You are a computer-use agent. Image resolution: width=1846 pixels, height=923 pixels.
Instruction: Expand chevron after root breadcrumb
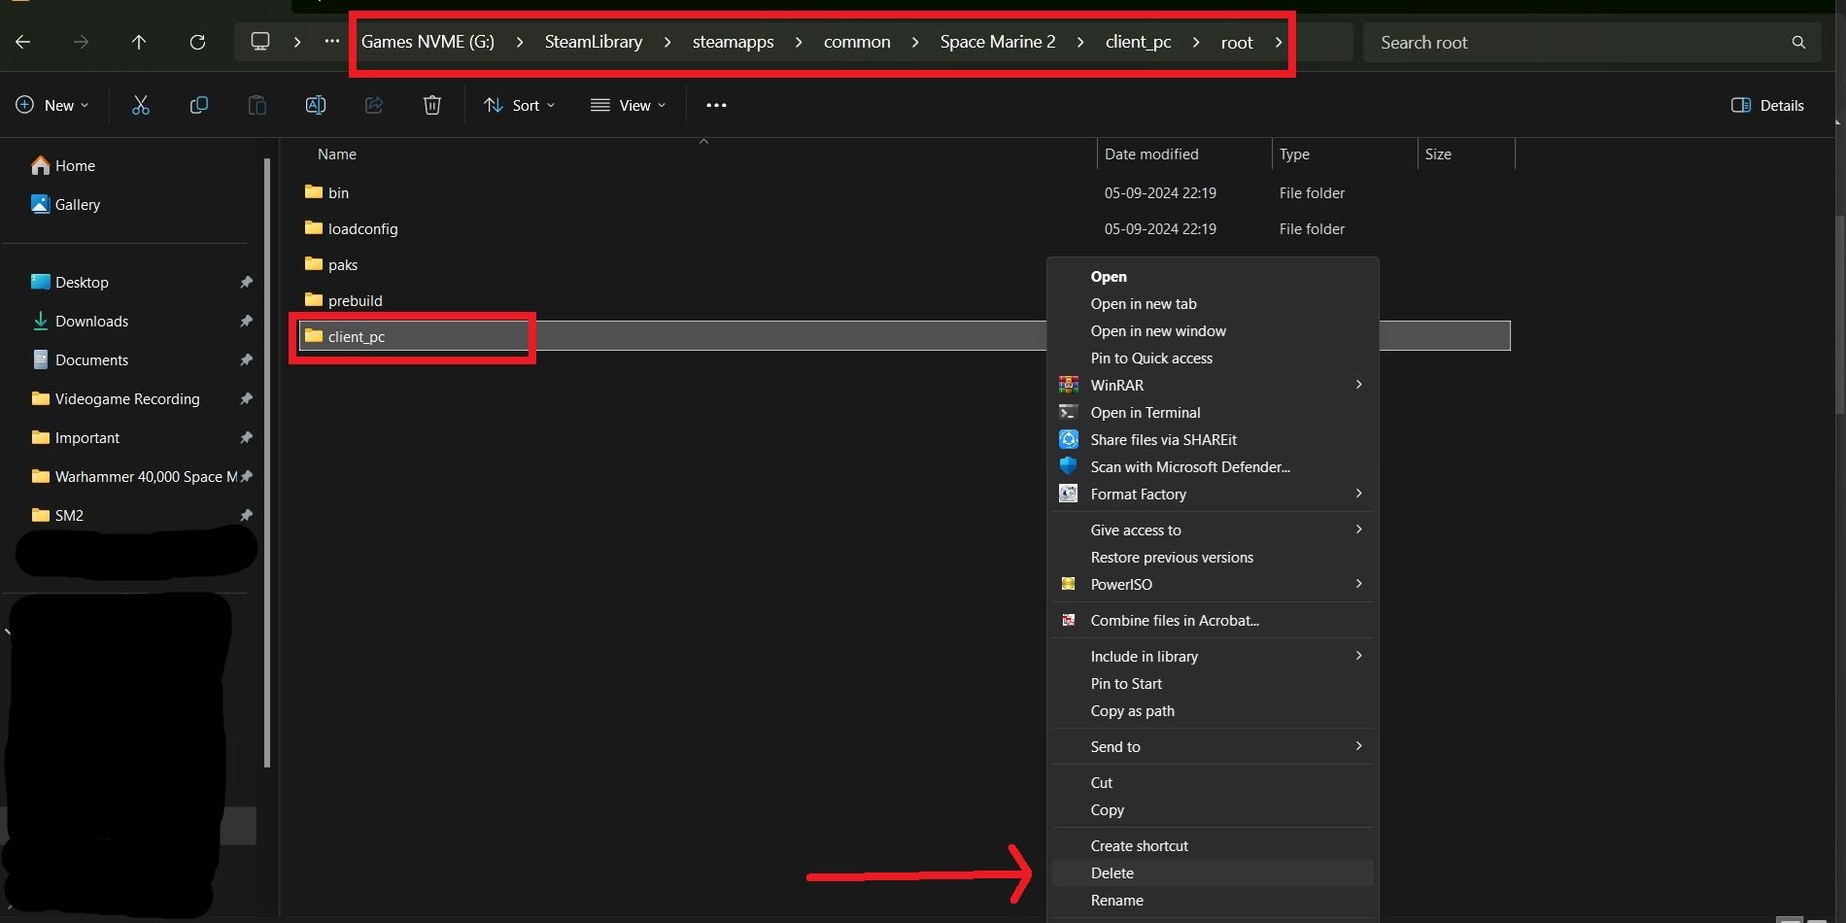click(1279, 42)
